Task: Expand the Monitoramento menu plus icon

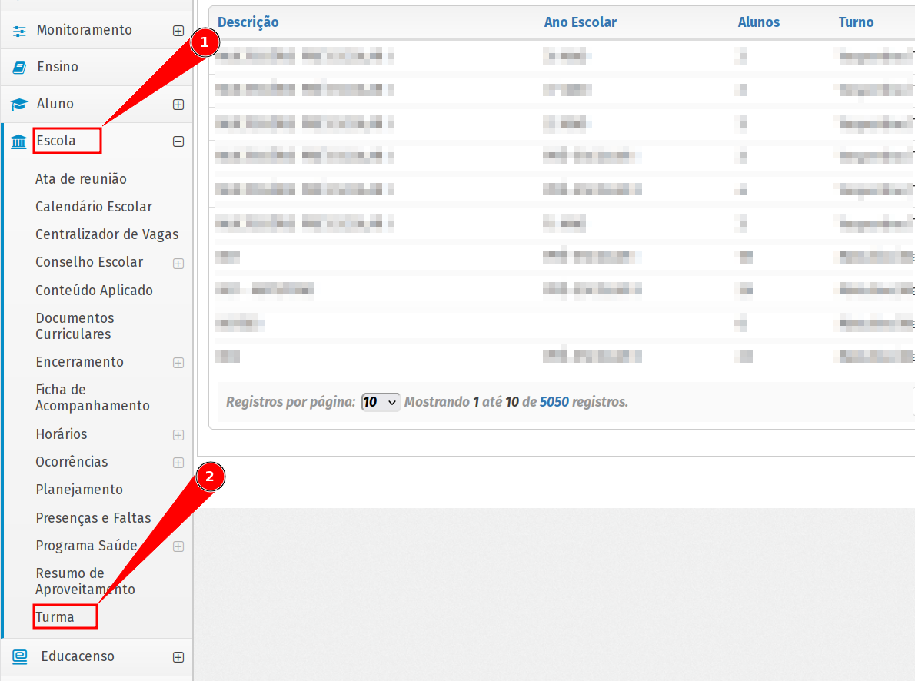Action: coord(178,31)
